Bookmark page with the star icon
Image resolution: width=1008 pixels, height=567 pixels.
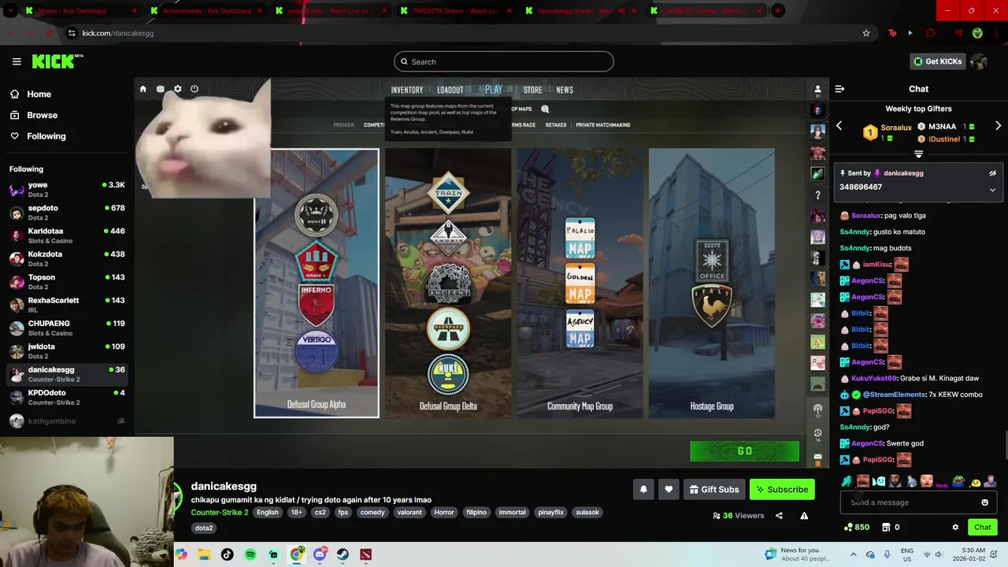click(866, 33)
